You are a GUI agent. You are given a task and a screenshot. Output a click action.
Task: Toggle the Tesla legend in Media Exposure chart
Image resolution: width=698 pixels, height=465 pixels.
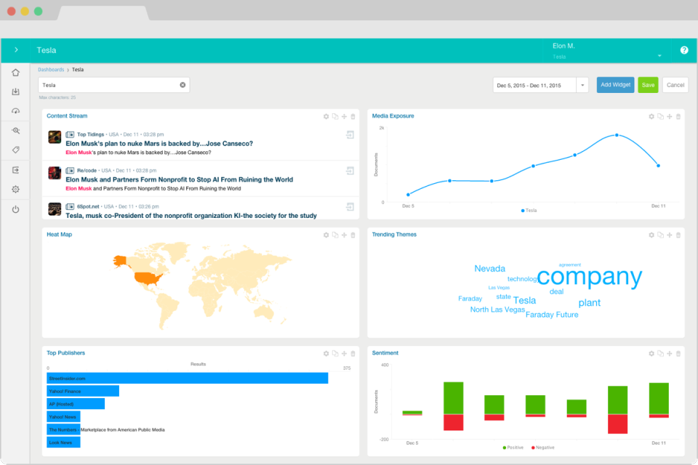coord(529,211)
